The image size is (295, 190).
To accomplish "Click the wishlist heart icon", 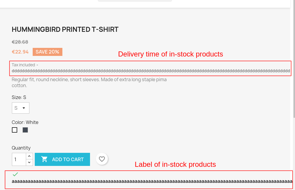I will click(102, 159).
